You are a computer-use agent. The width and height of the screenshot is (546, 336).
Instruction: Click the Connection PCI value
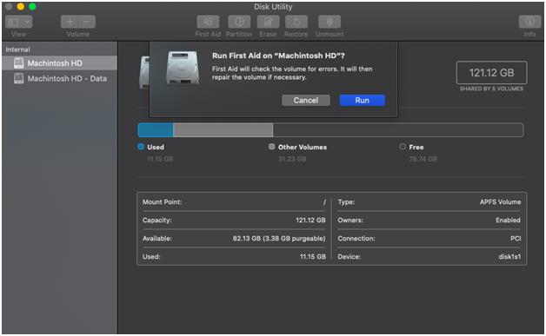pos(516,238)
